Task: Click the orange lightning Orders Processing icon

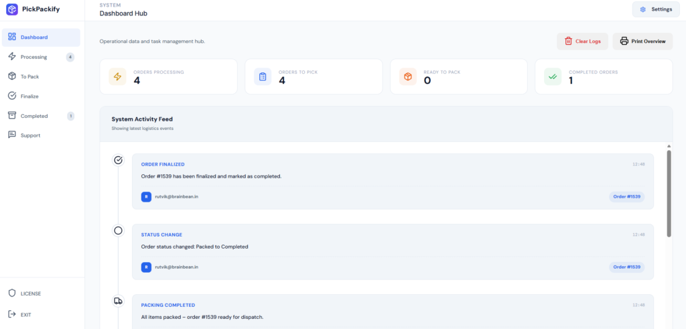Action: click(118, 76)
